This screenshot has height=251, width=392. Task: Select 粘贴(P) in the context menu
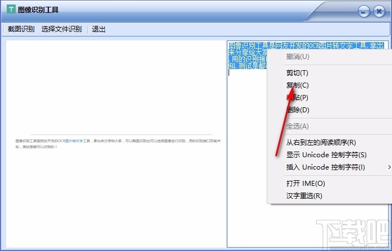click(330, 98)
